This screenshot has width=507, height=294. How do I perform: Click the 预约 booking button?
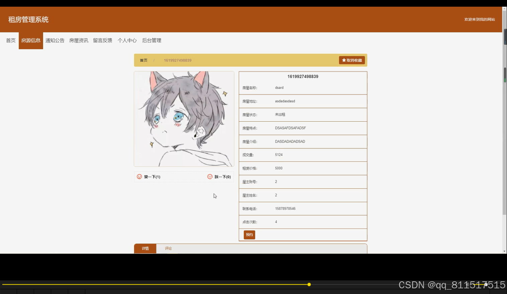[249, 235]
